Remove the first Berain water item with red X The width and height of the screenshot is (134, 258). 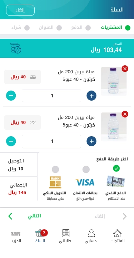pos(125,69)
